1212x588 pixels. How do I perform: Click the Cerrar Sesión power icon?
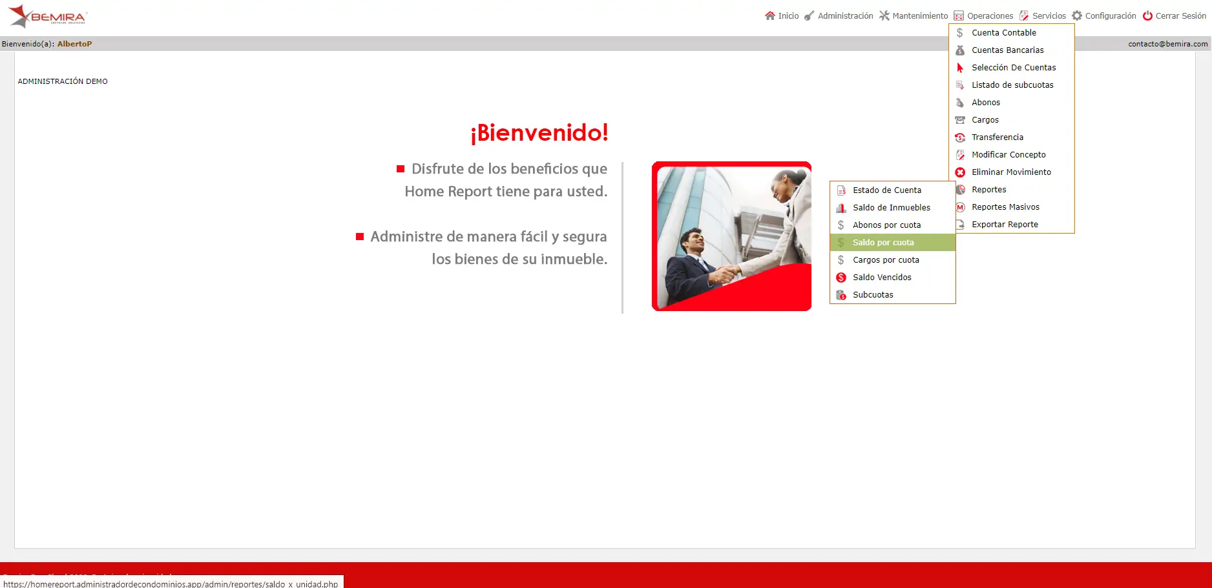point(1147,15)
